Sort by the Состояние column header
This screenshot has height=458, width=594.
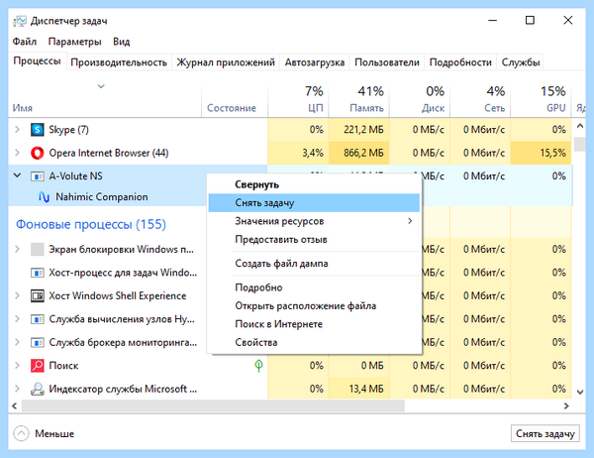(x=235, y=99)
